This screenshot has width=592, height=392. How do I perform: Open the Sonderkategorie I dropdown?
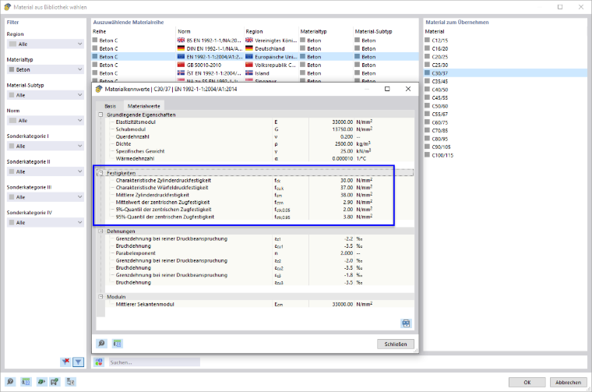(x=45, y=147)
